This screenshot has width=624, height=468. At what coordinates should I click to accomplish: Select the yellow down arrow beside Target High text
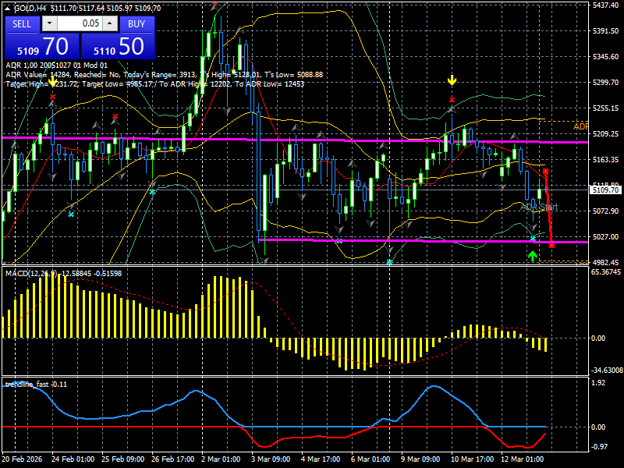tap(52, 81)
